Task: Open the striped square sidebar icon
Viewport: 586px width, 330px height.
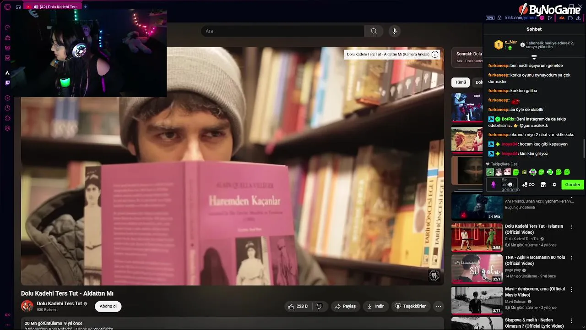Action: tap(7, 48)
